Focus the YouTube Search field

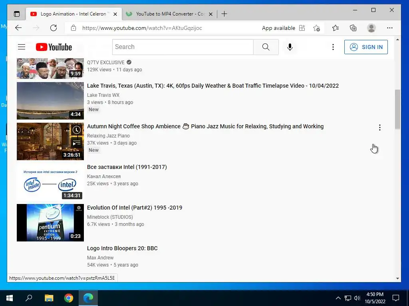[x=183, y=47]
